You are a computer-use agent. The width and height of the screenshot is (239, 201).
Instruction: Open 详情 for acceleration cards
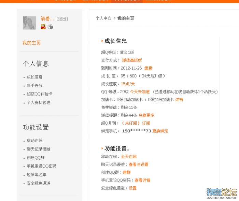pyautogui.click(x=179, y=100)
